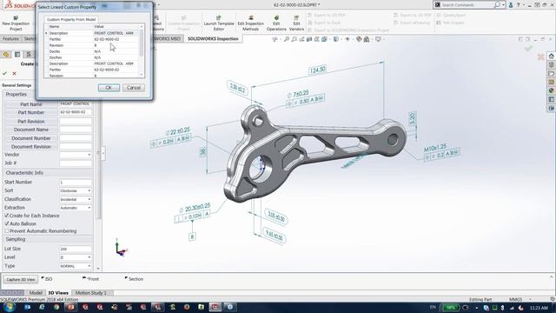Screen dimensions: 556x313
Task: Click the Part Revision property button
Action: coord(31,122)
